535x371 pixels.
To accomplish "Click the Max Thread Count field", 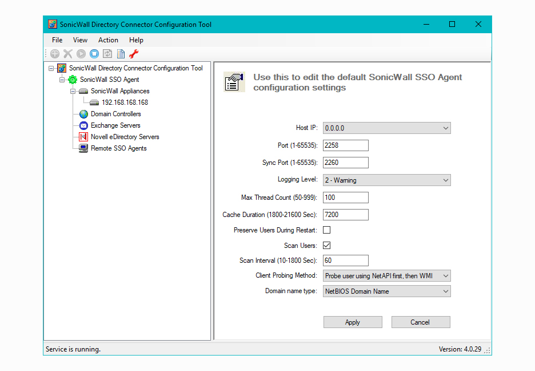I will point(346,198).
